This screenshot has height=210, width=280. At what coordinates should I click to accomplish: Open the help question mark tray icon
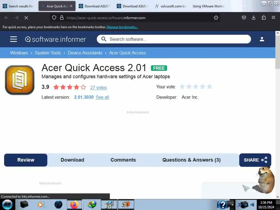point(223,205)
